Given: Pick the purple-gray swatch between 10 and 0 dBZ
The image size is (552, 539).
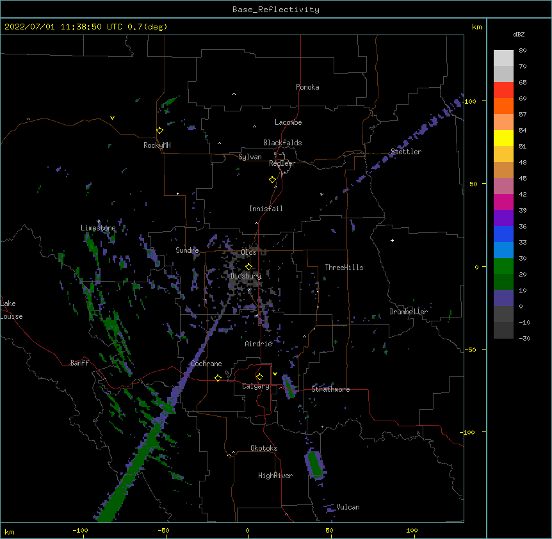Looking at the screenshot, I should coord(503,298).
